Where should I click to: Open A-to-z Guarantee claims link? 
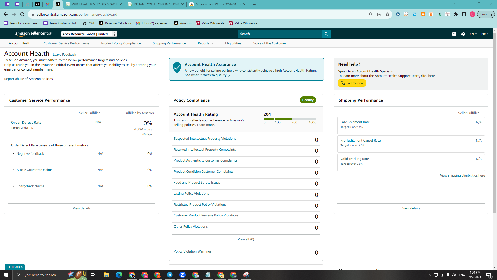(x=34, y=170)
